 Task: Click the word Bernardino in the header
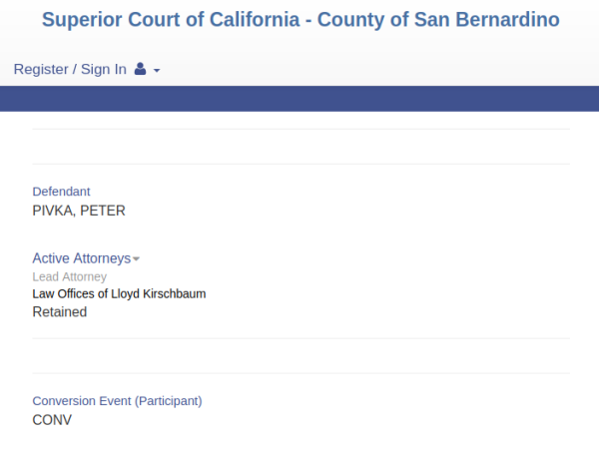pyautogui.click(x=508, y=20)
